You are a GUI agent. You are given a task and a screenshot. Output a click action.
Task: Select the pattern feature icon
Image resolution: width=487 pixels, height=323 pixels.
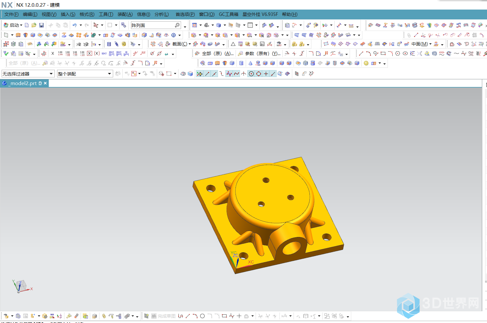point(79,35)
